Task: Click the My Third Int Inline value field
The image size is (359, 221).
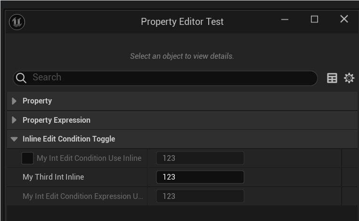Action: pyautogui.click(x=200, y=177)
